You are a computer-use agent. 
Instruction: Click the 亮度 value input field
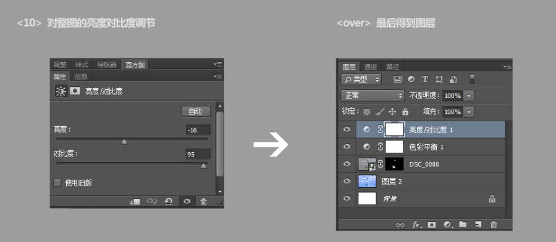pos(198,130)
